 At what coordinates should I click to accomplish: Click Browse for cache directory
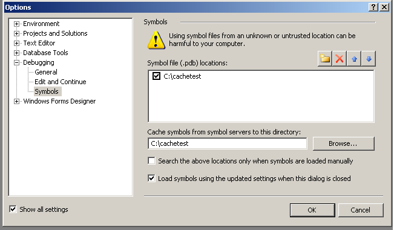pos(344,143)
